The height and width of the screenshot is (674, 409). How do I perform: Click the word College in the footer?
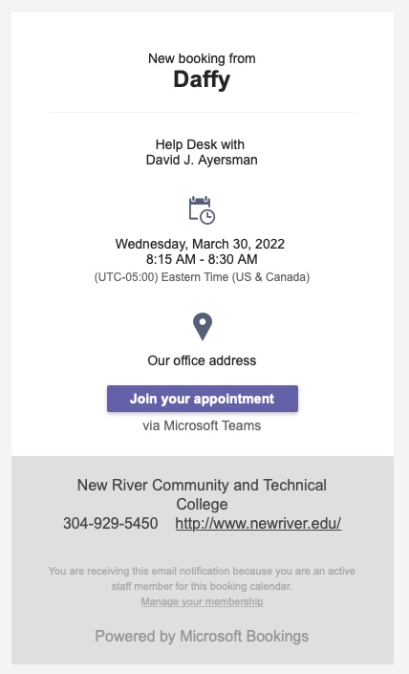202,504
